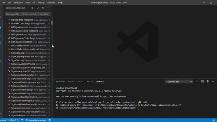Click simplesignaturetest org in status bar
Screen dimensions: 217x122
36,120
